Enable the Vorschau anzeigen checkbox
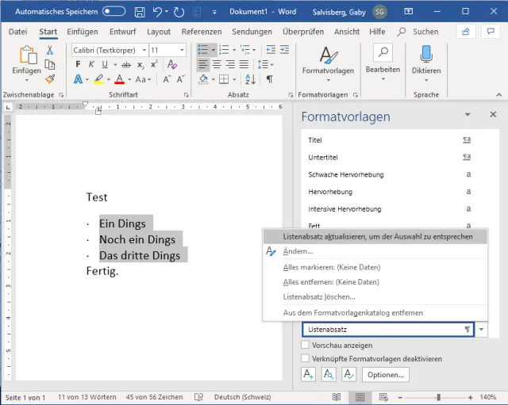Viewport: 508px width, 405px height. click(x=306, y=346)
